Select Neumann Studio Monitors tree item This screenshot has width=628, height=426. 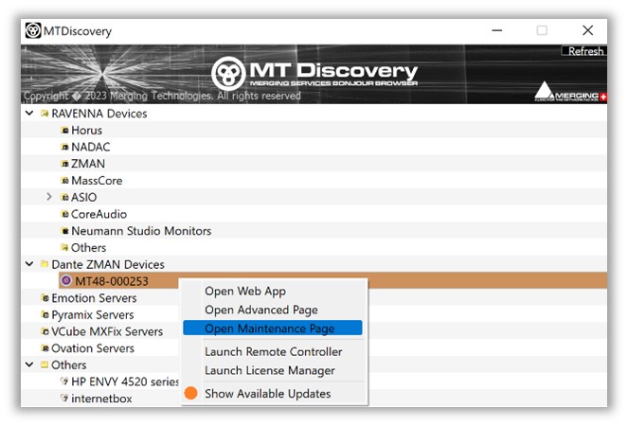click(x=141, y=231)
